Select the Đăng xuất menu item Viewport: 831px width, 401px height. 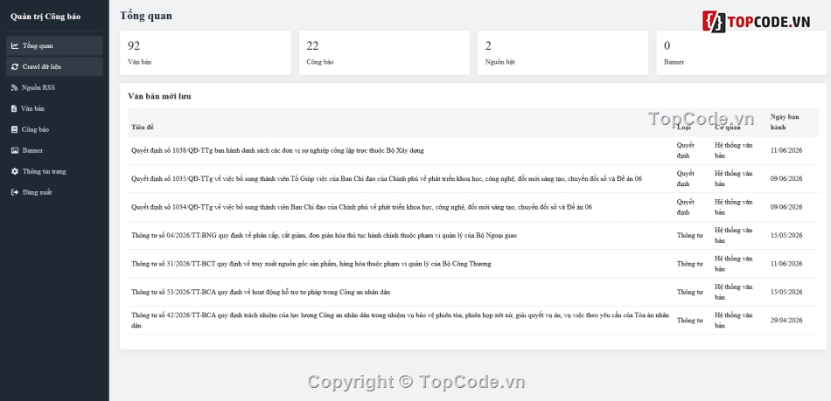tap(54, 192)
